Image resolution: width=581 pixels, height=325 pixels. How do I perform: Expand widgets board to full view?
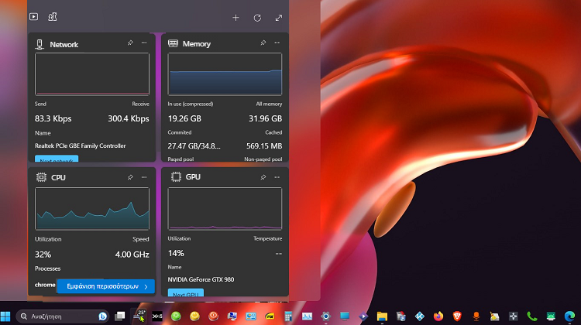(279, 17)
